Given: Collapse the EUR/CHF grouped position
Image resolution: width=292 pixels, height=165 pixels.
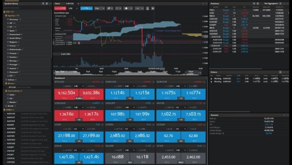Looking at the screenshot, I should coord(211,46).
